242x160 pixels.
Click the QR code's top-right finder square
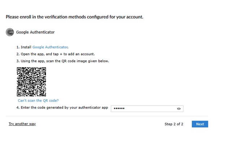[x=44, y=69]
